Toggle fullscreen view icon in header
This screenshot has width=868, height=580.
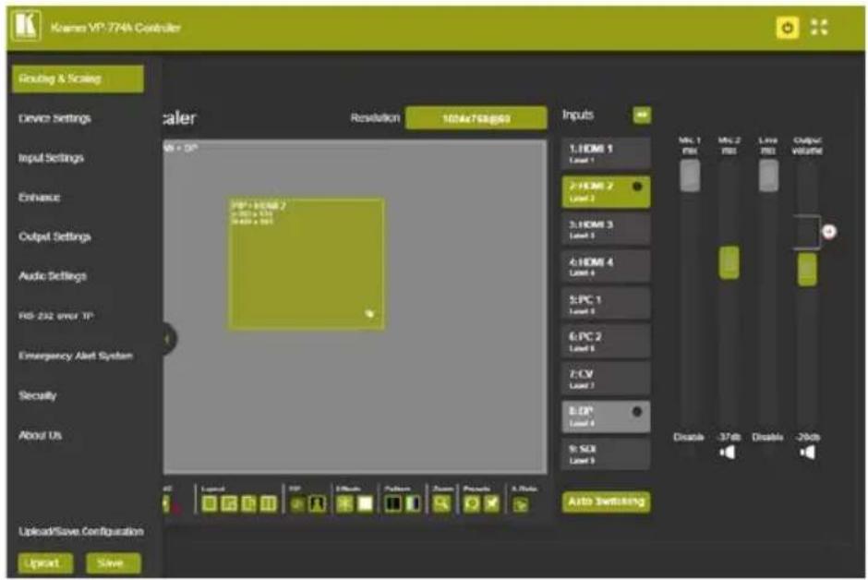[x=819, y=27]
